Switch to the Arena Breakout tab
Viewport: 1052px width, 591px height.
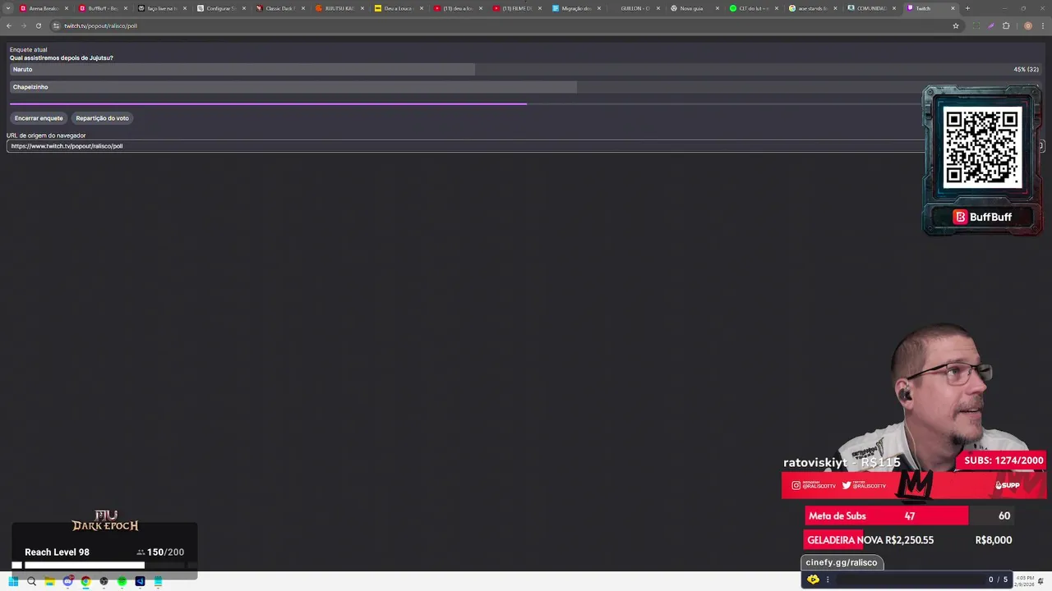click(x=44, y=8)
